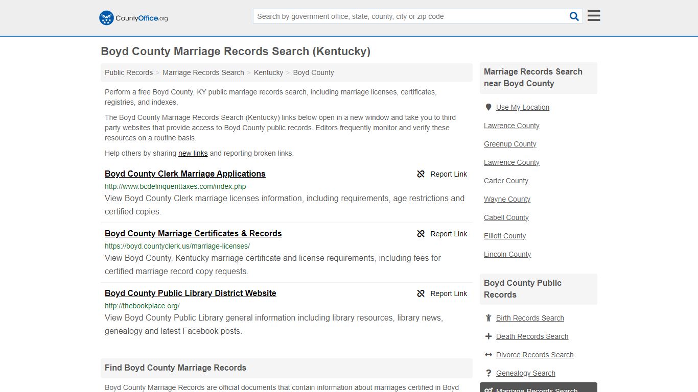The image size is (698, 392).
Task: Report link for Marriage Certificates & Records
Action: coord(442,234)
